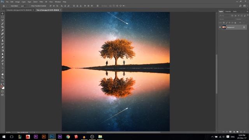The image size is (249, 140).
Task: Open the Filter menu
Action: coord(41,2)
